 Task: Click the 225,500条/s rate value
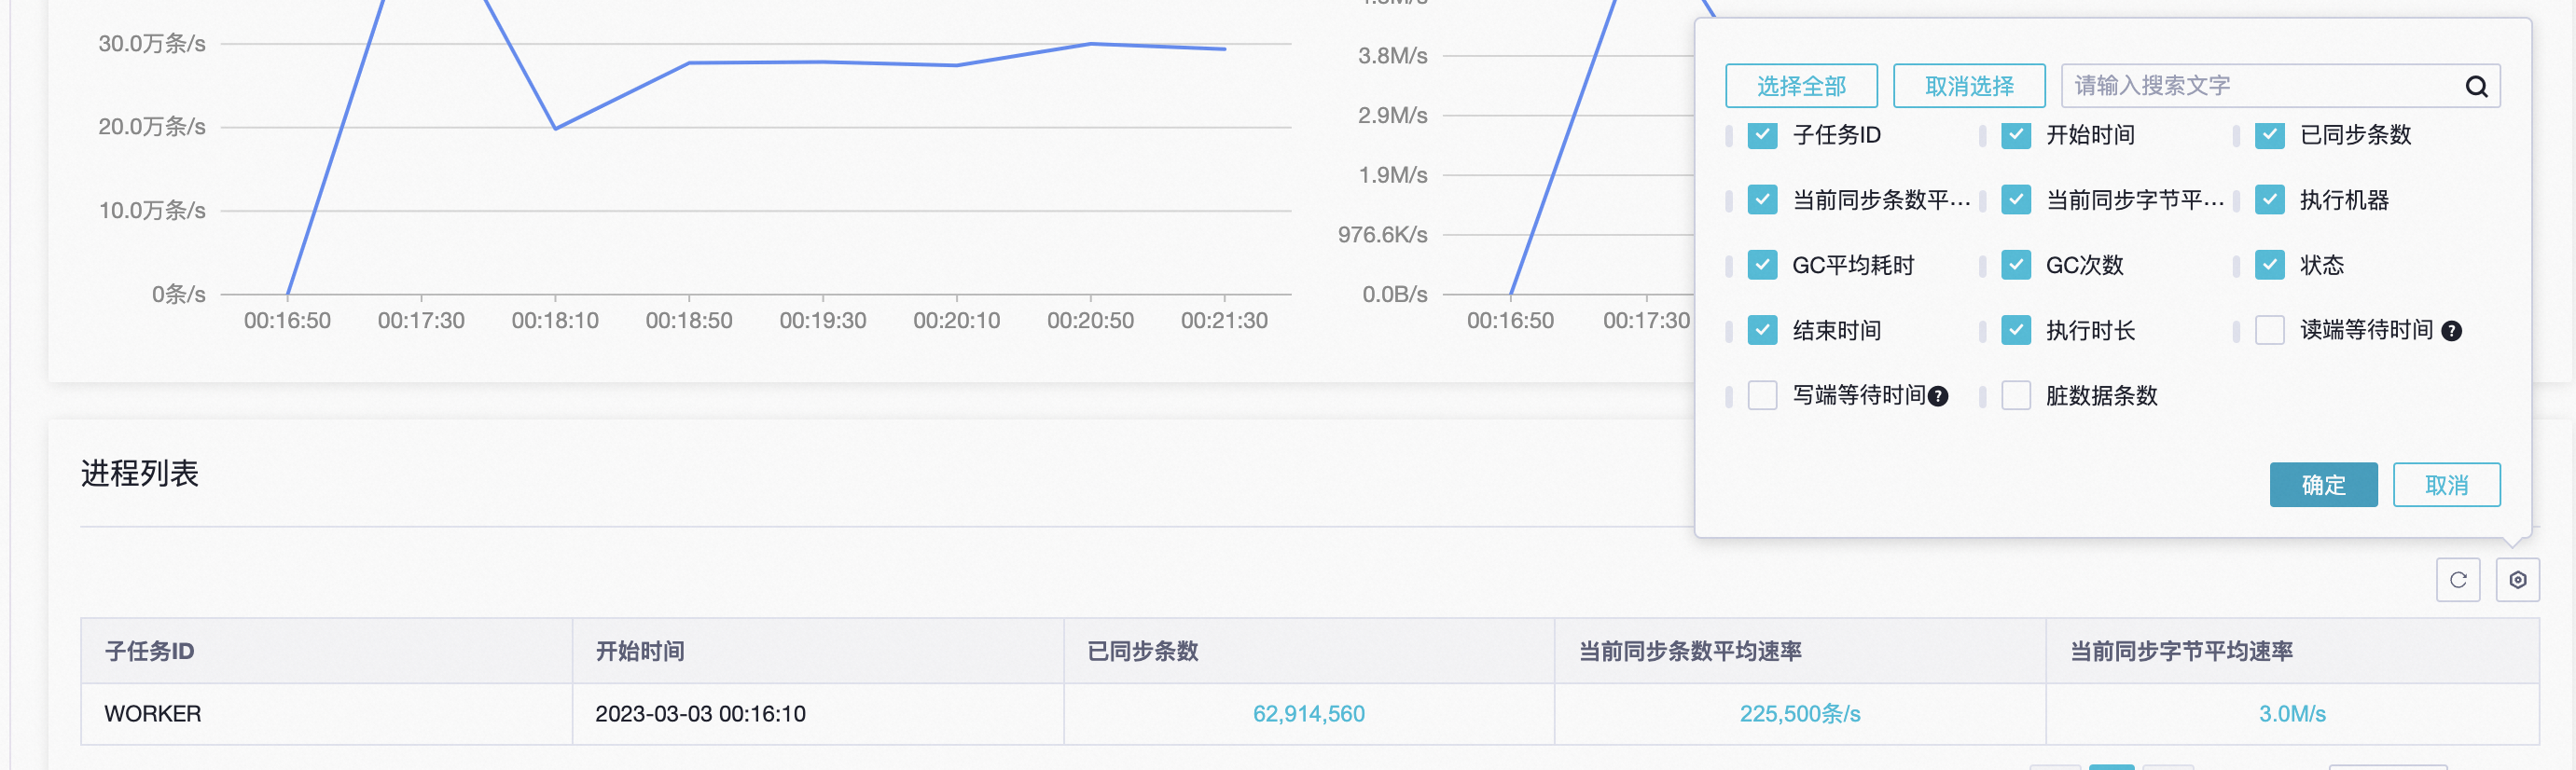click(1800, 714)
